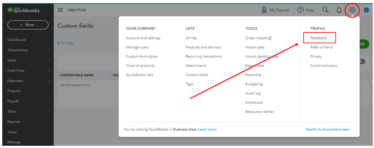Click the search magnifier icon
This screenshot has width=374, height=148.
(325, 10)
